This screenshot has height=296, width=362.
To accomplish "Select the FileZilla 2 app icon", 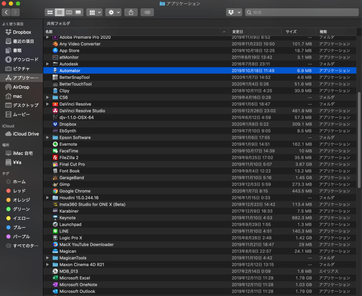I will pyautogui.click(x=55, y=158).
